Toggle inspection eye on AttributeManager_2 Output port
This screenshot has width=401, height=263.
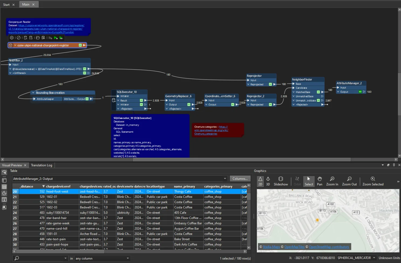point(360,92)
